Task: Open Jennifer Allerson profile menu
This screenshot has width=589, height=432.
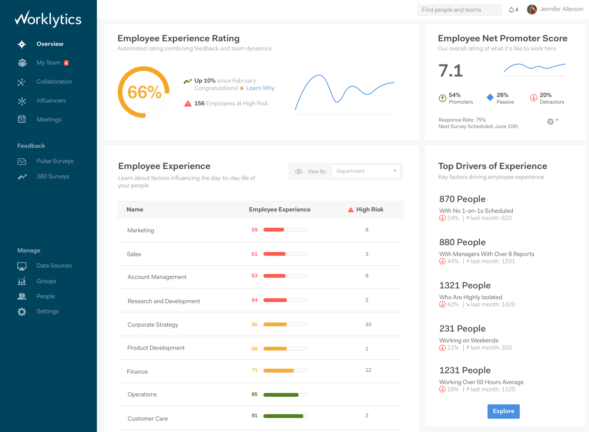Action: [x=555, y=9]
